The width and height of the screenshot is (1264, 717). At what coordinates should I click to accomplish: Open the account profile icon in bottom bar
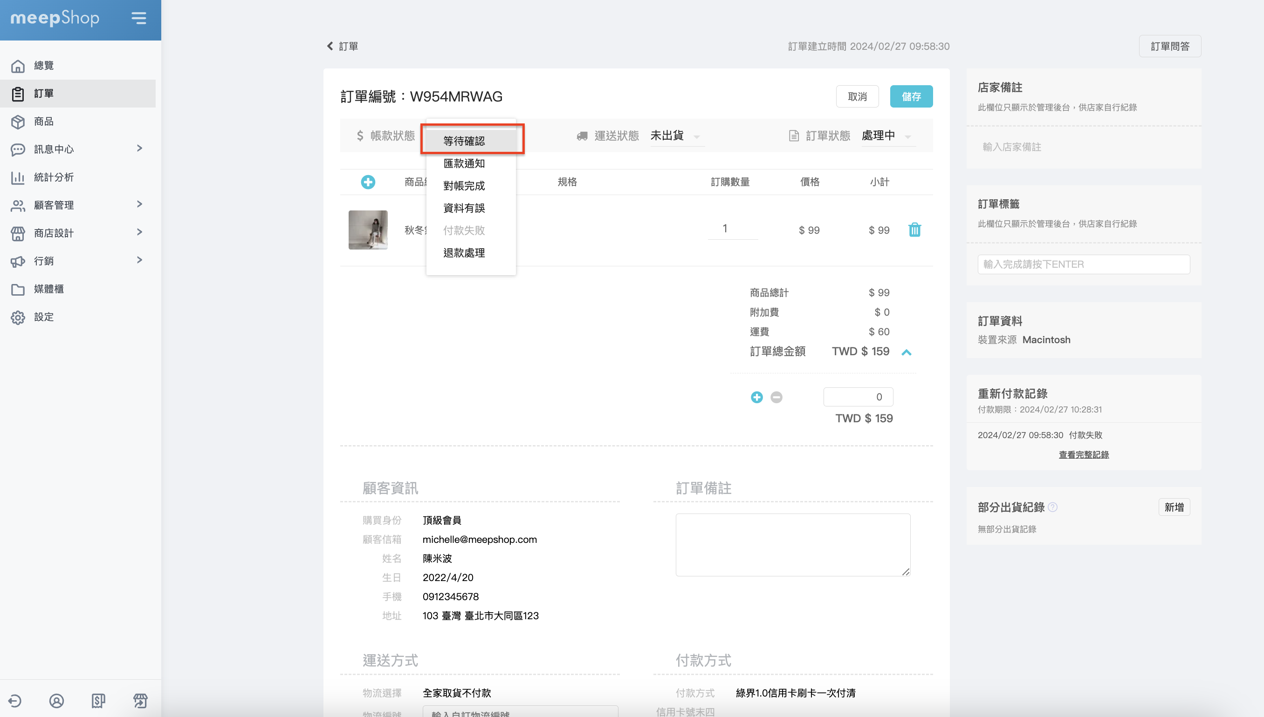[57, 700]
